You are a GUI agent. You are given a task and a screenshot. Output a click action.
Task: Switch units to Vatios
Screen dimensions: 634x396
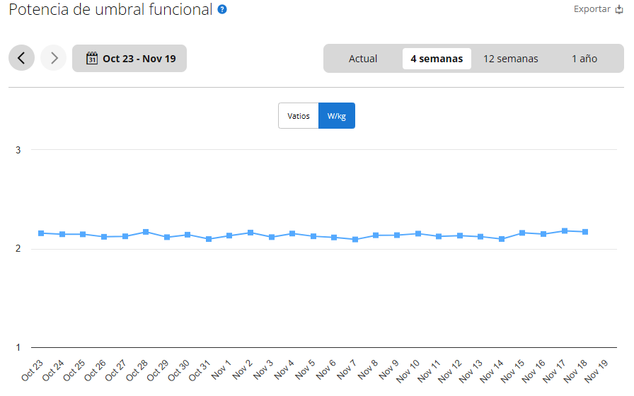pyautogui.click(x=298, y=116)
